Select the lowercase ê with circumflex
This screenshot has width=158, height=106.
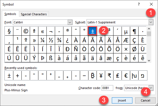coord(143,58)
